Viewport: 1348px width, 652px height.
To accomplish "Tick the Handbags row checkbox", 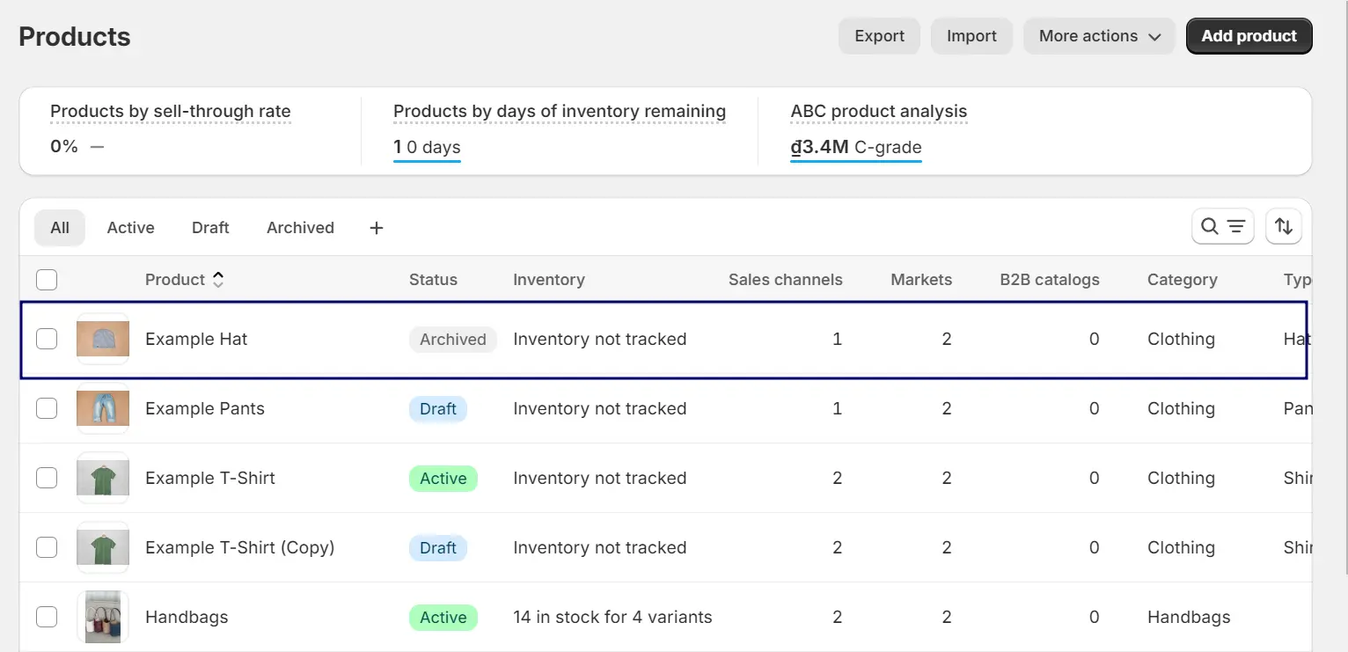I will [47, 617].
